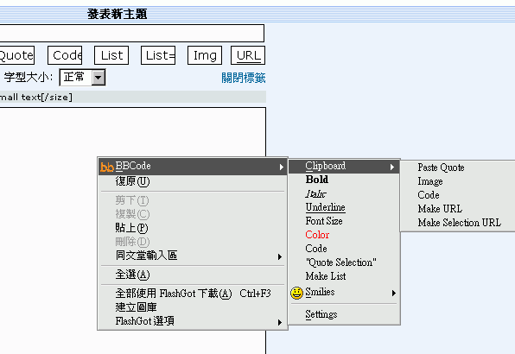Expand the FlashGot 選項 submenu arrow
The height and width of the screenshot is (354, 515).
(x=280, y=322)
